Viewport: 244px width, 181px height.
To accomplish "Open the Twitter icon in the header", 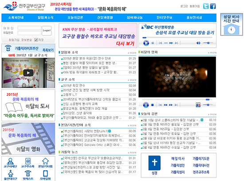I will [x=206, y=6].
